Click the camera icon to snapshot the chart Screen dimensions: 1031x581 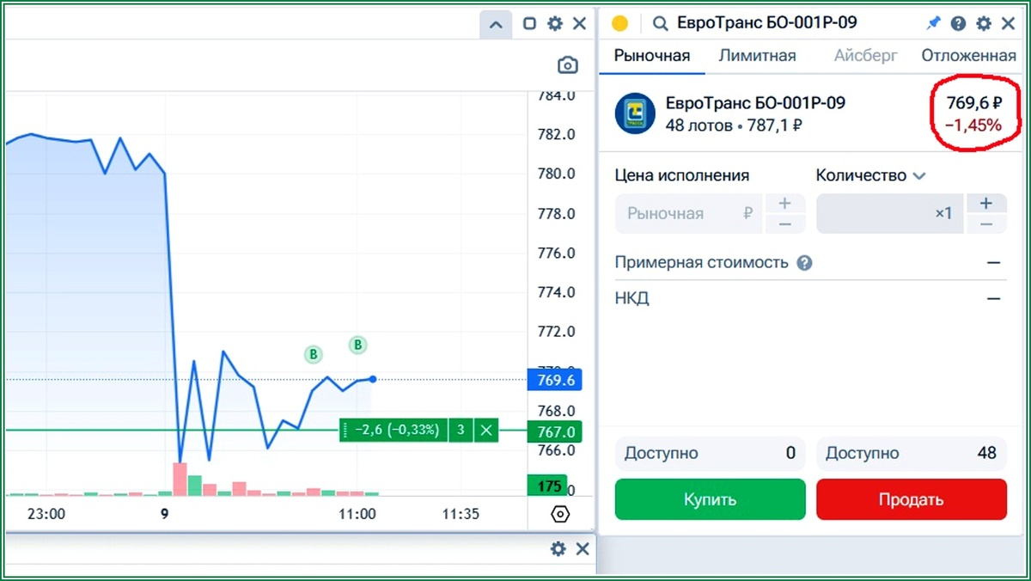(x=567, y=64)
